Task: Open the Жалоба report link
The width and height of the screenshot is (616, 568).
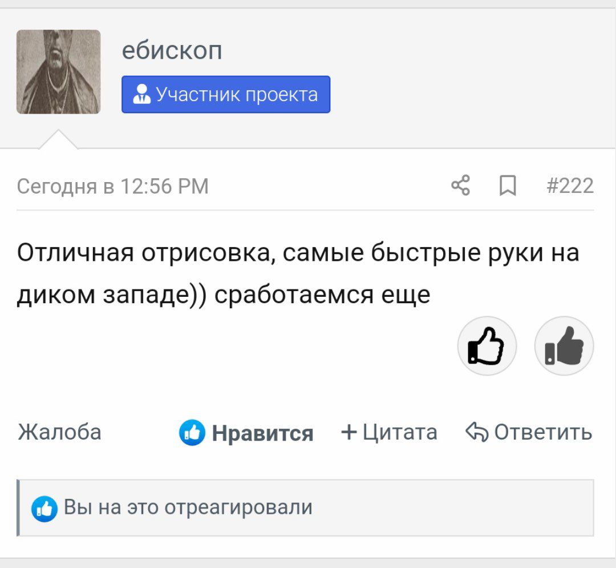Action: coord(60,432)
